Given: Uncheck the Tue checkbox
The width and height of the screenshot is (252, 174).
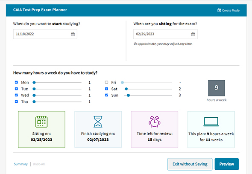Looking at the screenshot, I should (x=16, y=89).
